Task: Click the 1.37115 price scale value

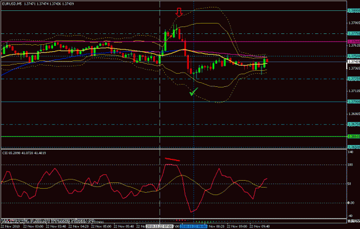Action: click(354, 91)
